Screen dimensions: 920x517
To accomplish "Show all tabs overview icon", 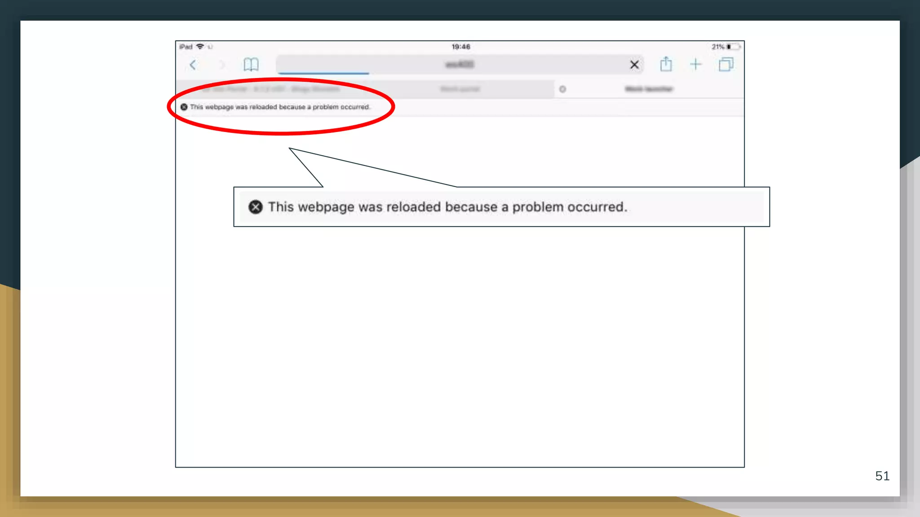I will (725, 65).
